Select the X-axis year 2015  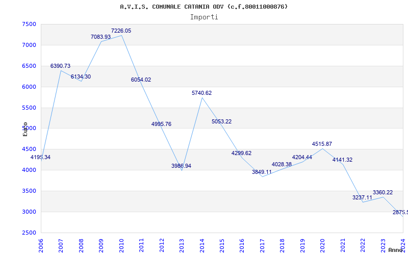pos(222,245)
